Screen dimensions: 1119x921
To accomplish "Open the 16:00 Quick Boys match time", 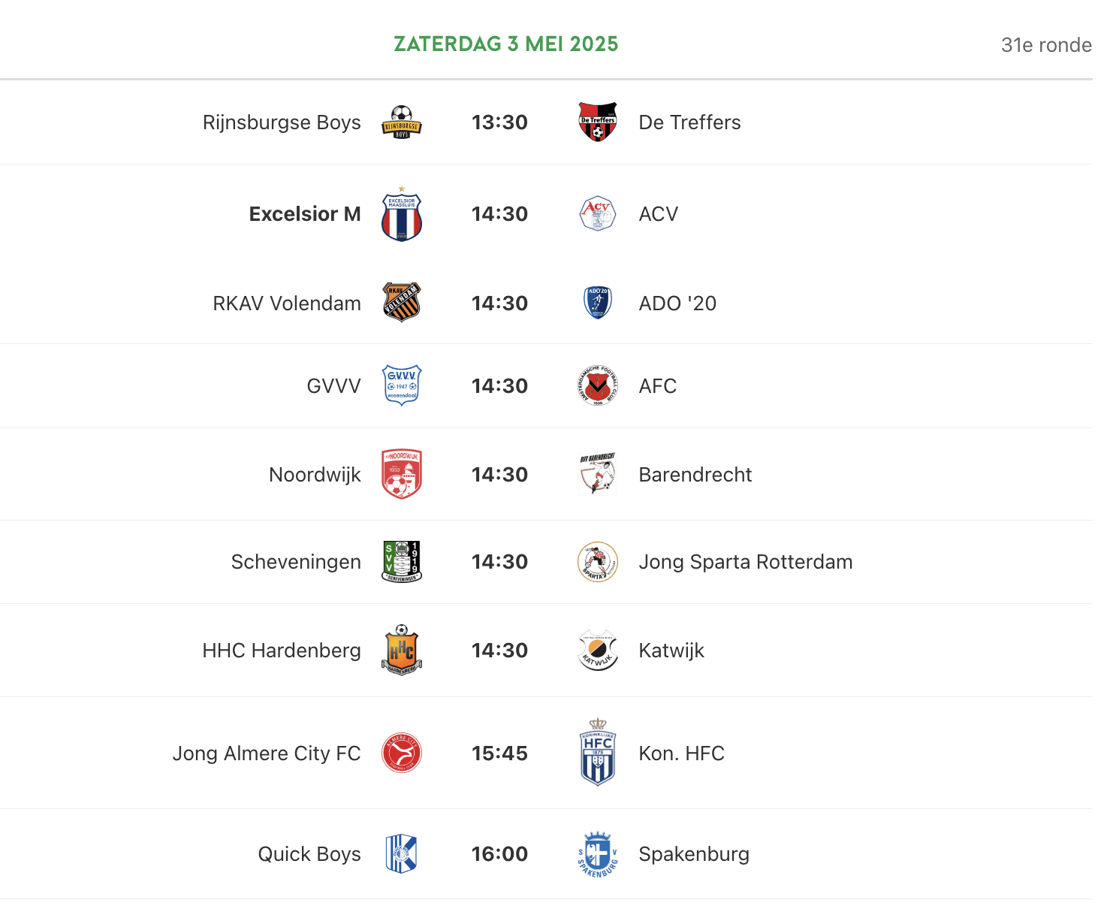I will tap(499, 854).
